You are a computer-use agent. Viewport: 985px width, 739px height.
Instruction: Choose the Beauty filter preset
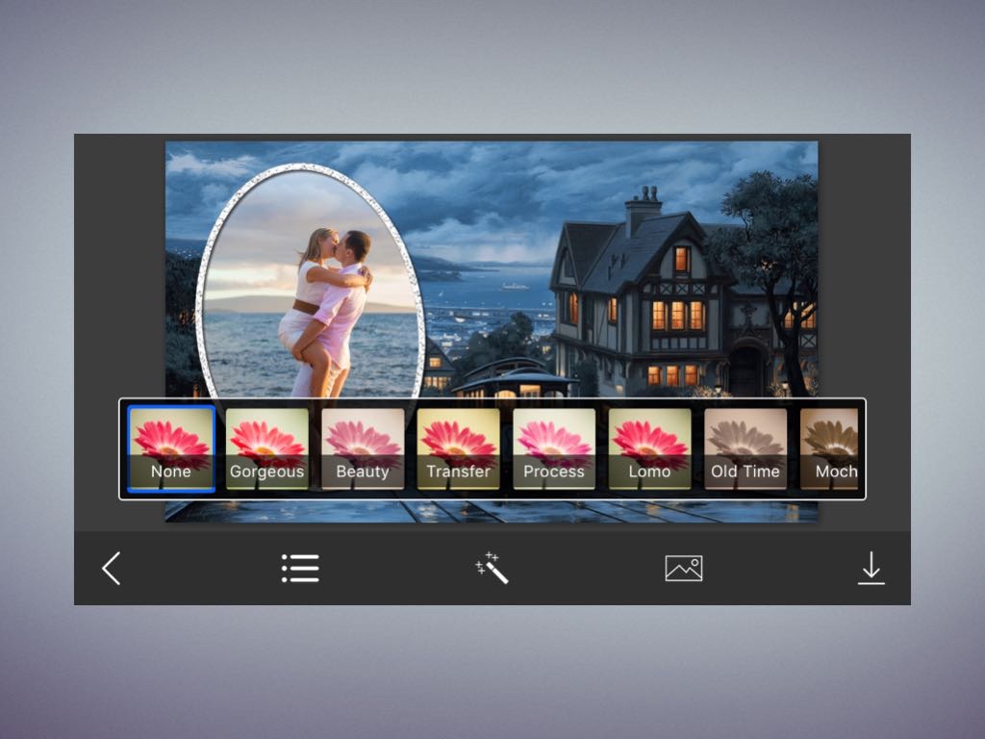[x=363, y=448]
